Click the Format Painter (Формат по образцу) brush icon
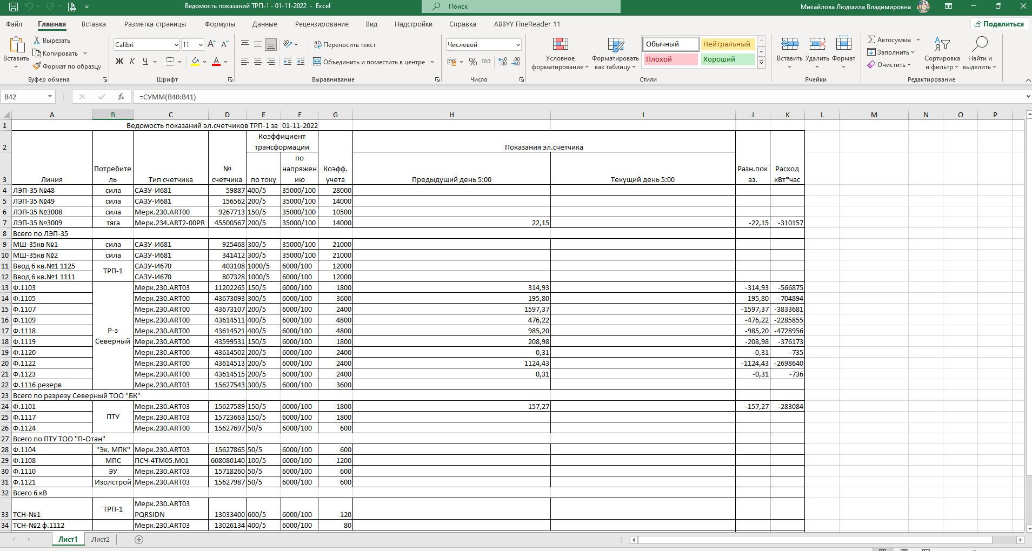The height and width of the screenshot is (551, 1032). tap(37, 66)
